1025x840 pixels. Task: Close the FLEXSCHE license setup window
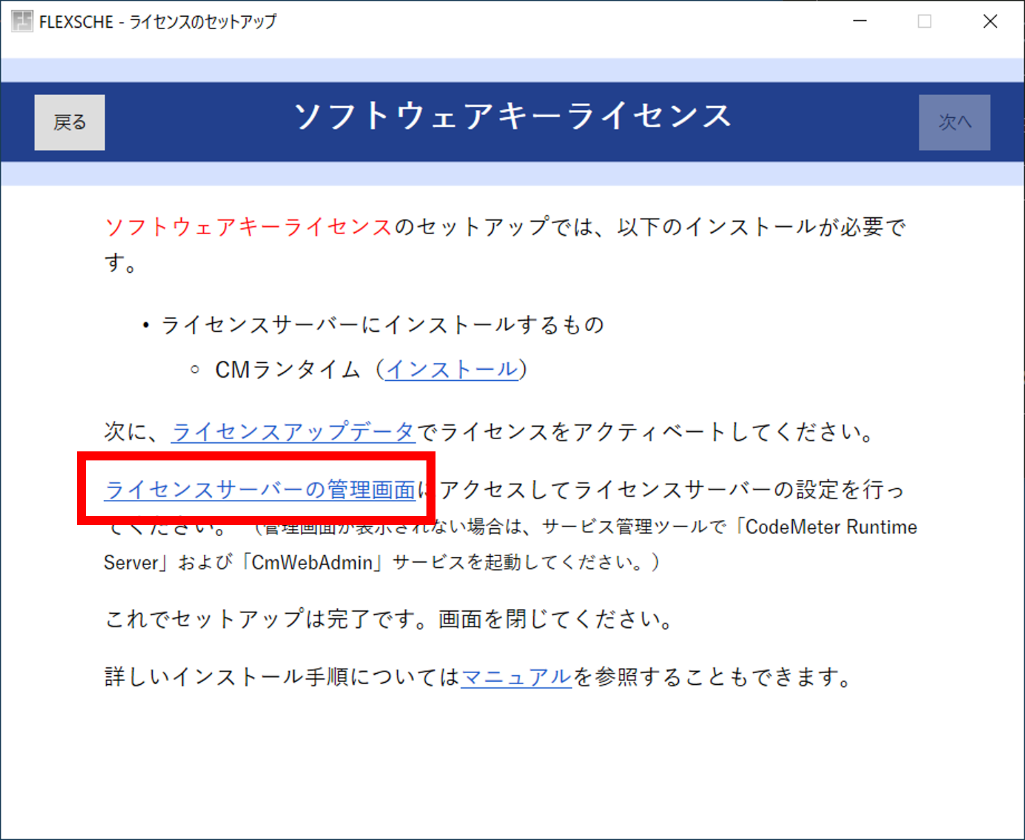[x=990, y=21]
